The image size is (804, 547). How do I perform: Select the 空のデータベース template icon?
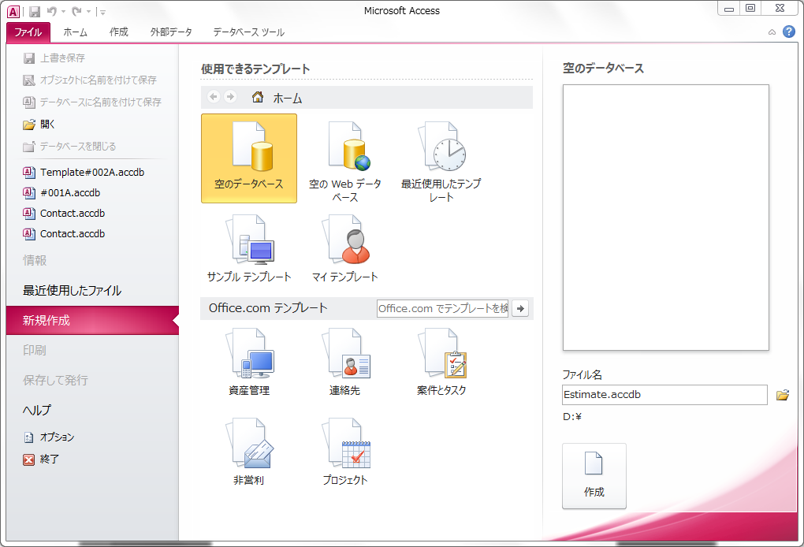tap(248, 158)
